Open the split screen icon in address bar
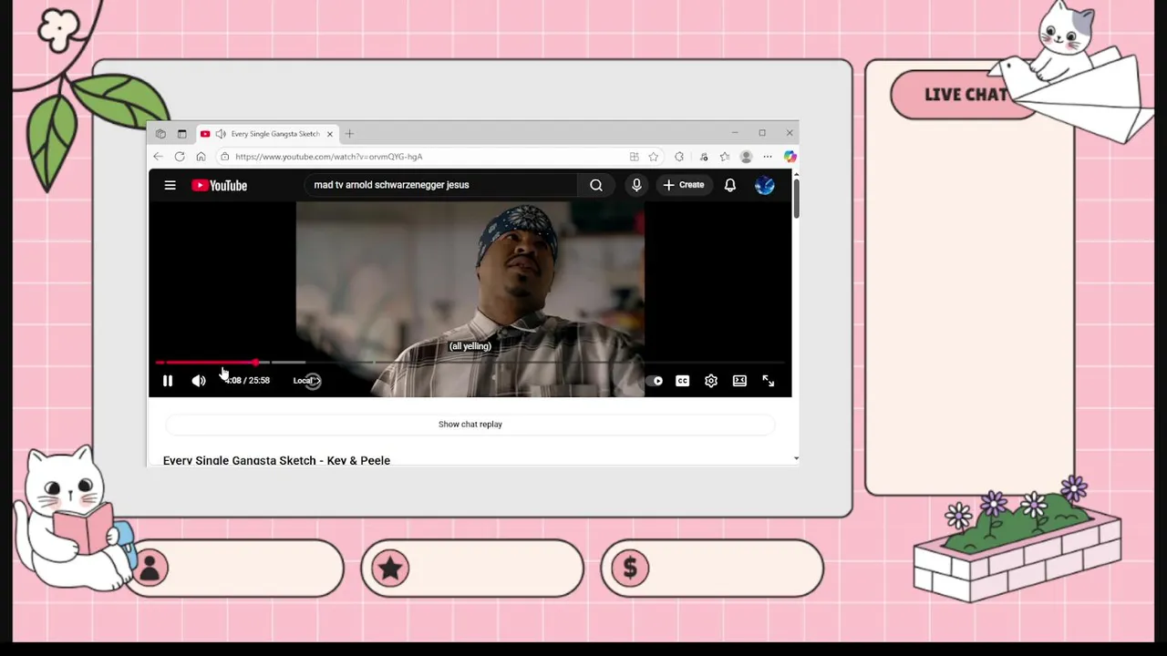Image resolution: width=1167 pixels, height=656 pixels. 635,157
